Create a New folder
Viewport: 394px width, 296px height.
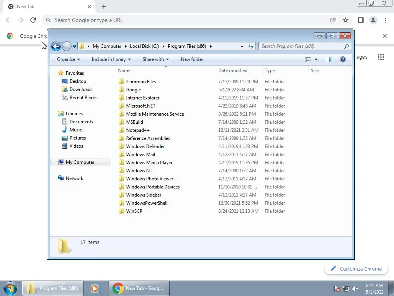[x=192, y=59]
